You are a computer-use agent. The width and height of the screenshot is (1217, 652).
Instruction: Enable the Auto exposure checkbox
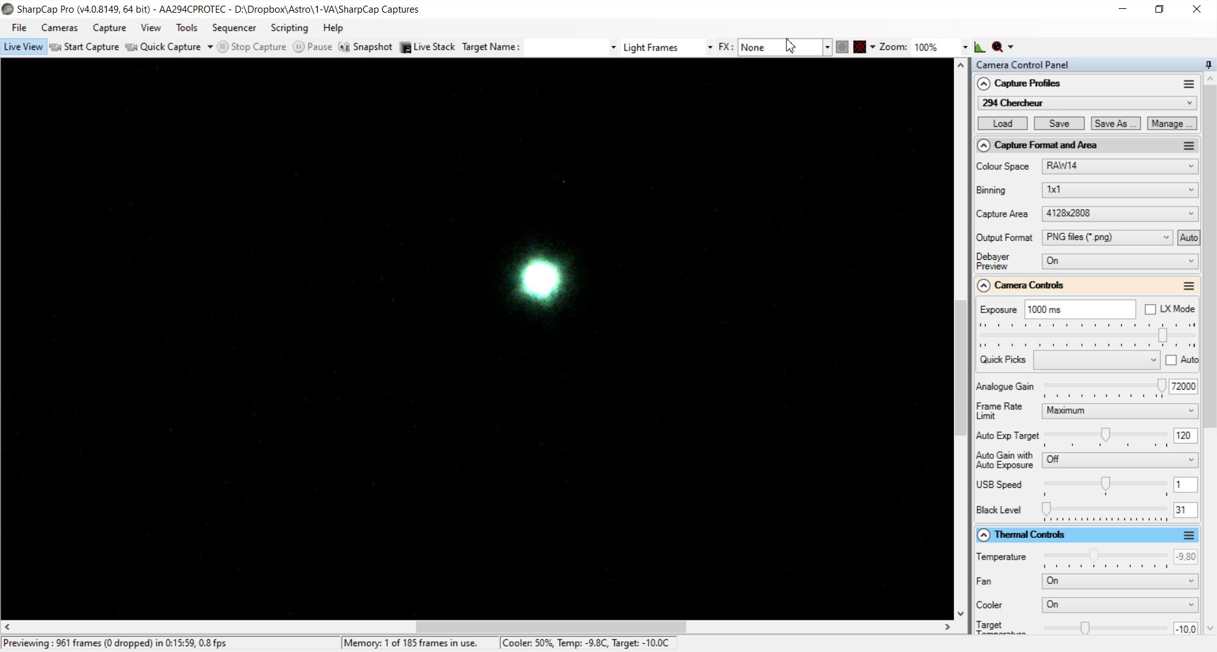[x=1171, y=360]
